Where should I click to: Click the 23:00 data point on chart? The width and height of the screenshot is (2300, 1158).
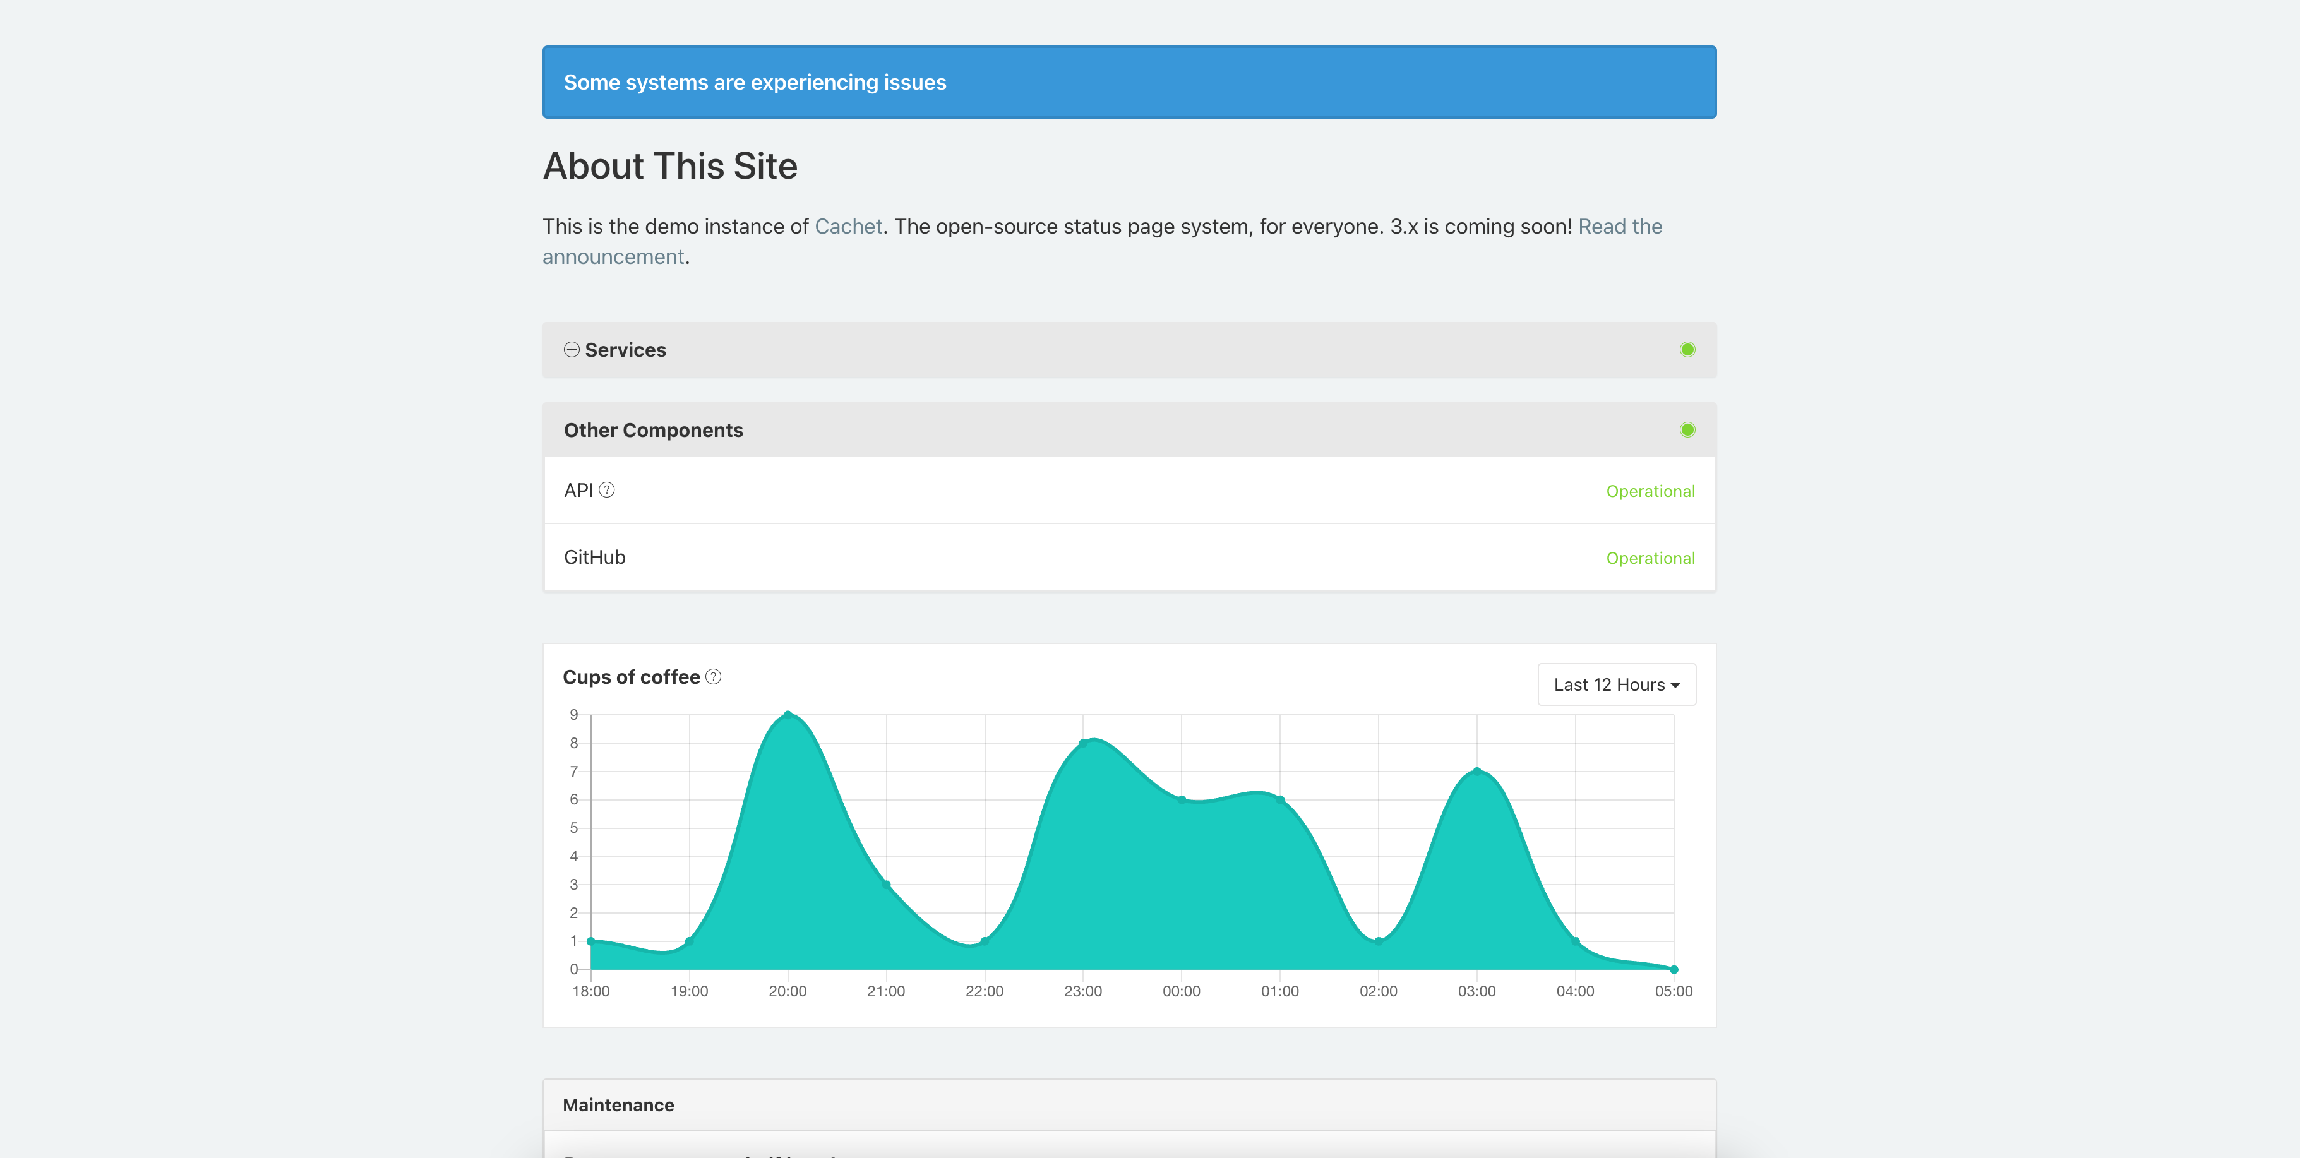1083,743
